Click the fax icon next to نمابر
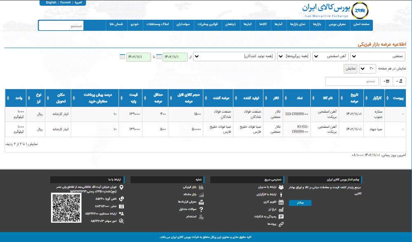This screenshot has width=412, height=242. click(121, 206)
